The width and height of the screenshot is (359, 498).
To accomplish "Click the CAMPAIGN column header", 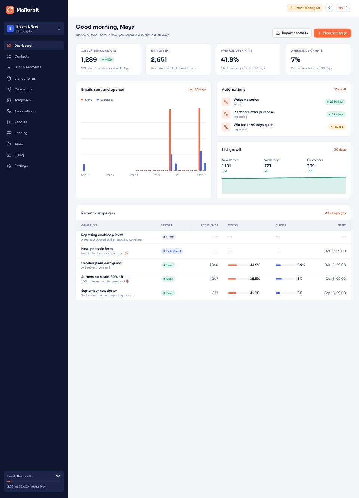I will click(89, 225).
